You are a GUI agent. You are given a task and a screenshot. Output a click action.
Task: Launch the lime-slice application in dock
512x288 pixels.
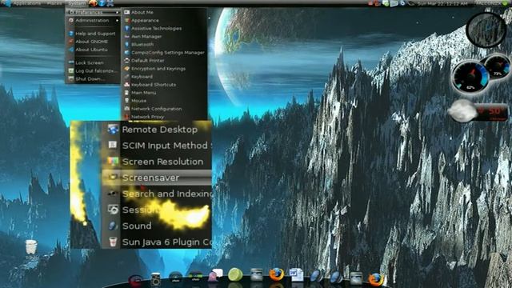[x=235, y=275]
